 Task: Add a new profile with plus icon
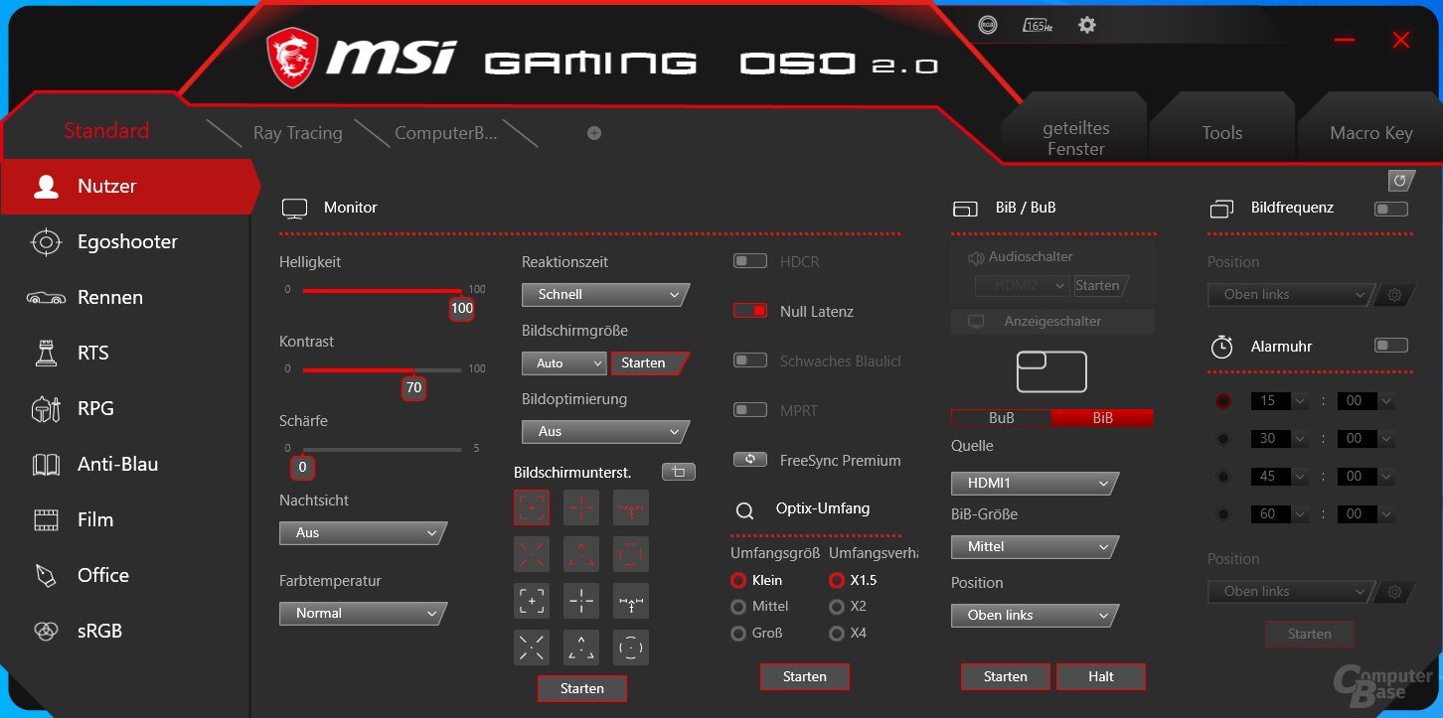pyautogui.click(x=594, y=133)
